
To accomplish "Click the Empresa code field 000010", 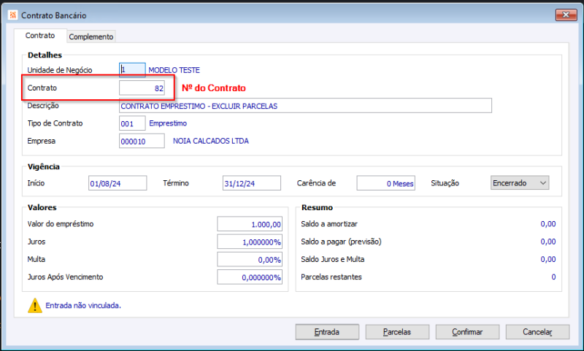I will (x=142, y=141).
